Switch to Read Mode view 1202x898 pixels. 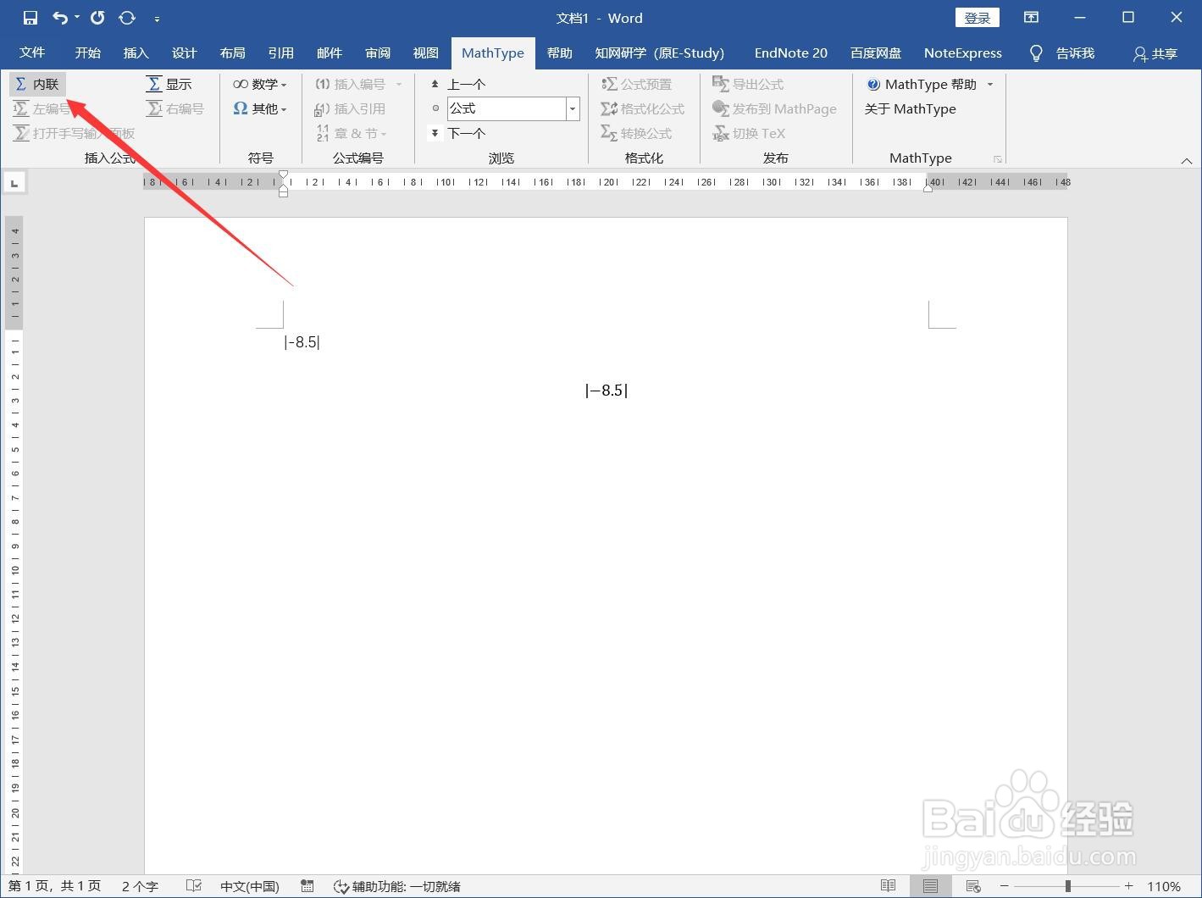888,886
